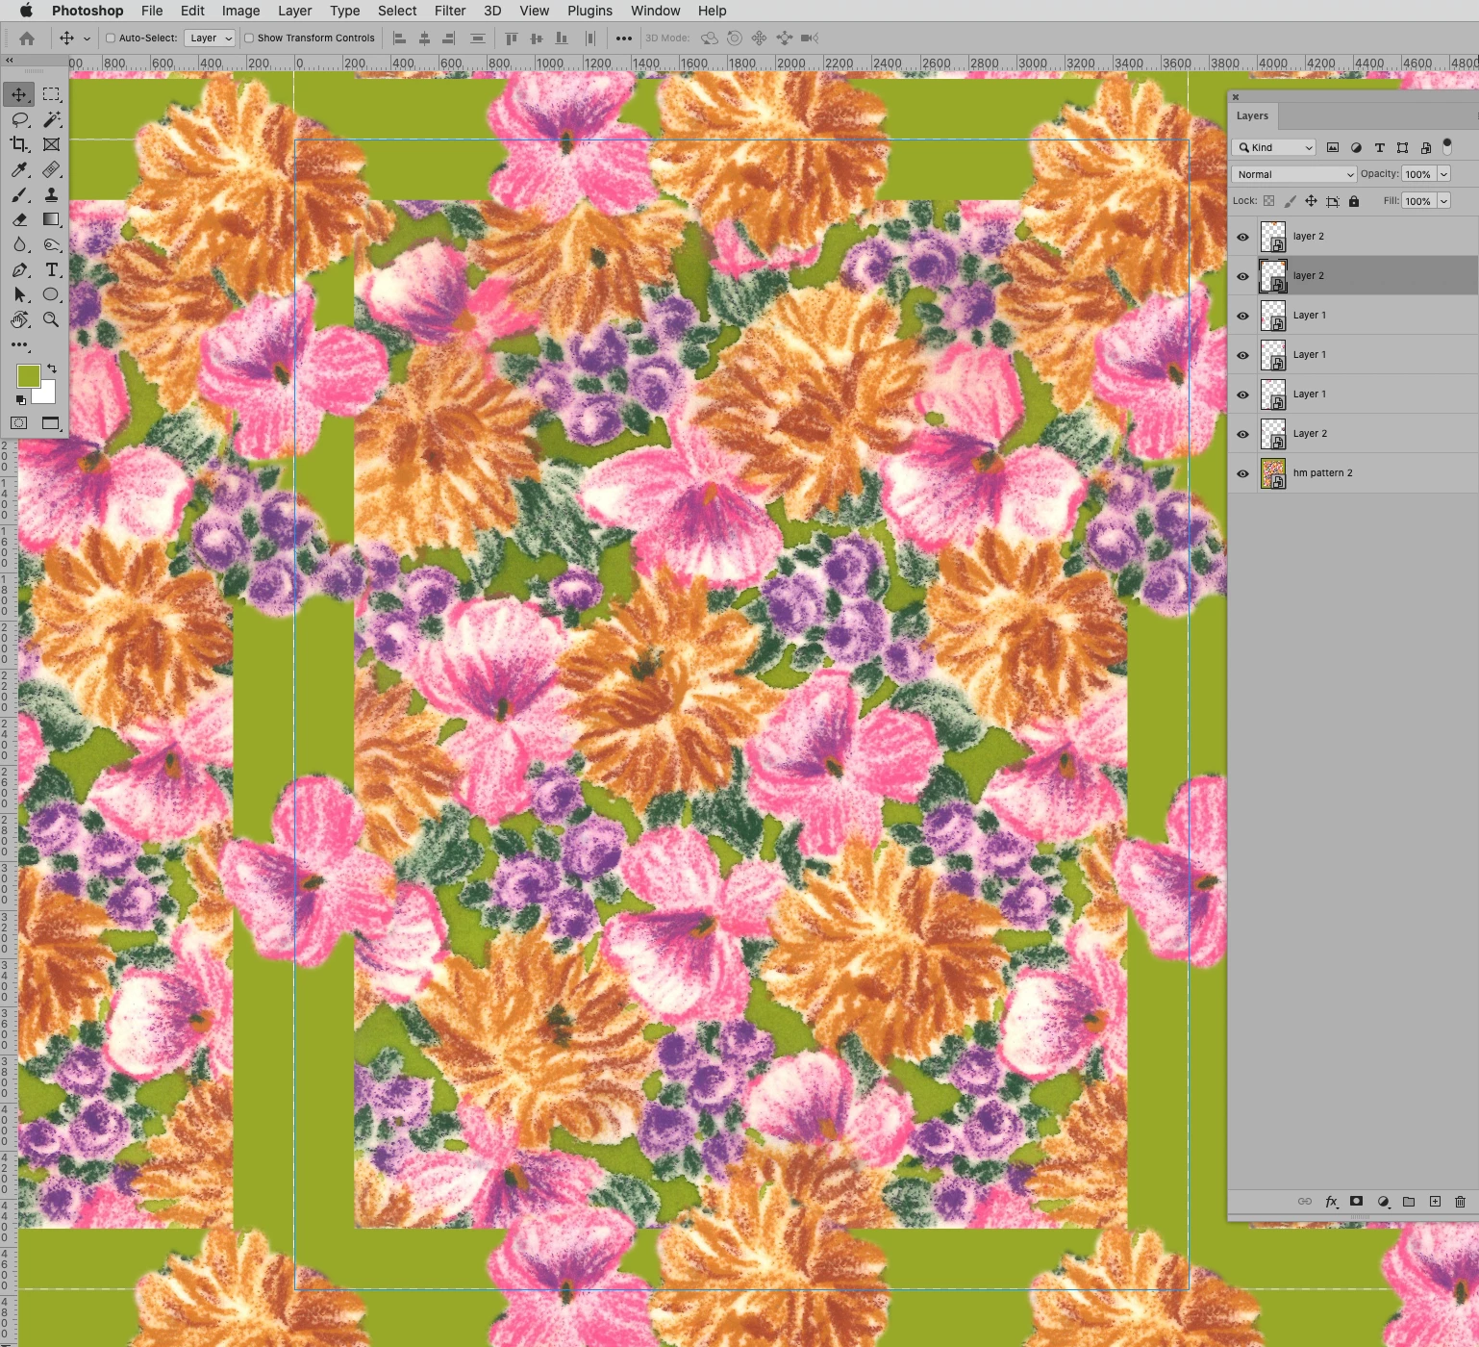
Task: Select the Move tool in the toolbox
Action: point(19,94)
